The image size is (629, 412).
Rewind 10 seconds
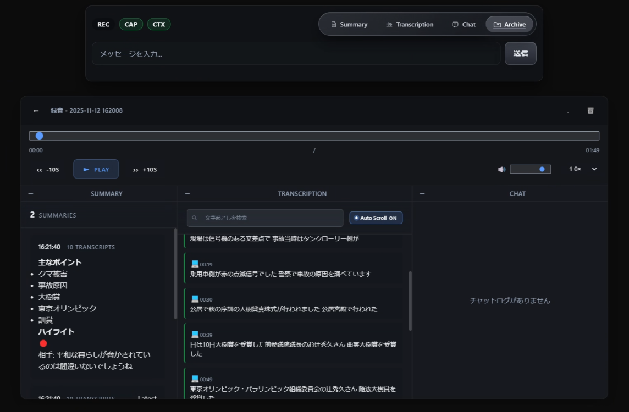click(48, 170)
